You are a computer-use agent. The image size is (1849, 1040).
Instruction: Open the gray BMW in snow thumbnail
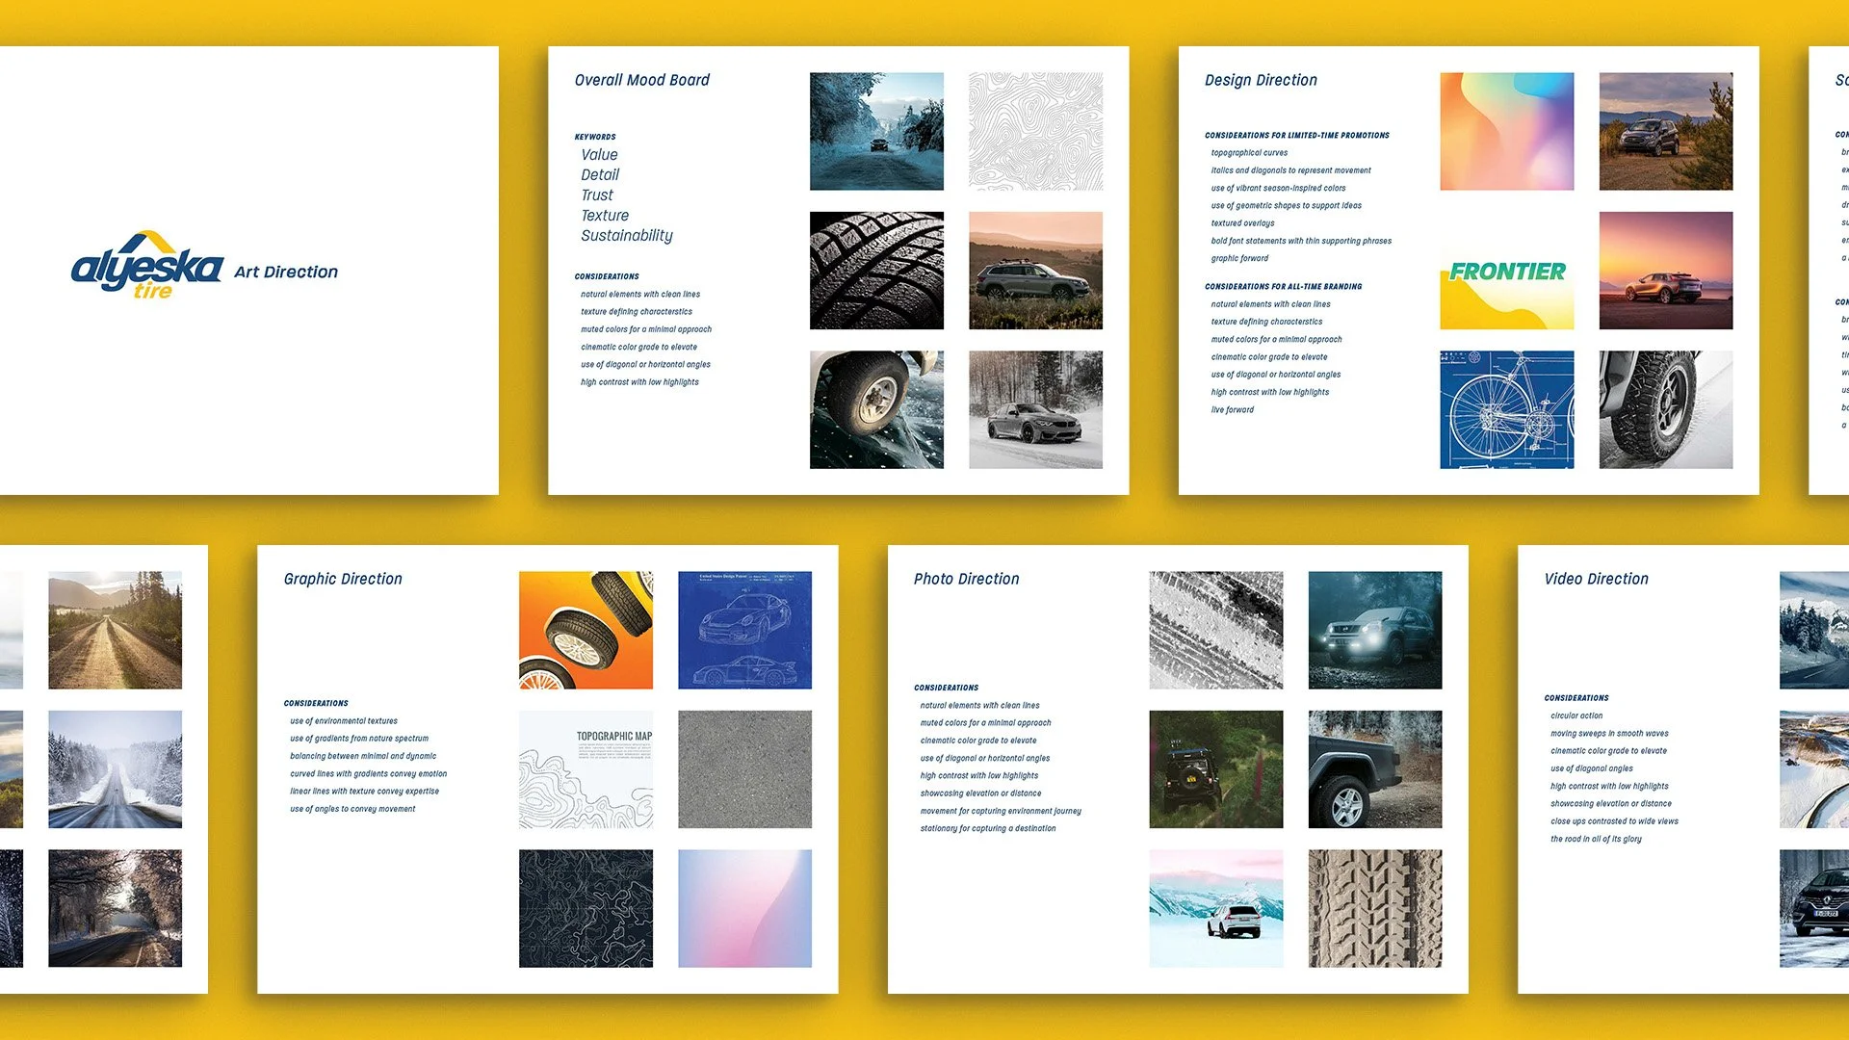coord(1035,409)
